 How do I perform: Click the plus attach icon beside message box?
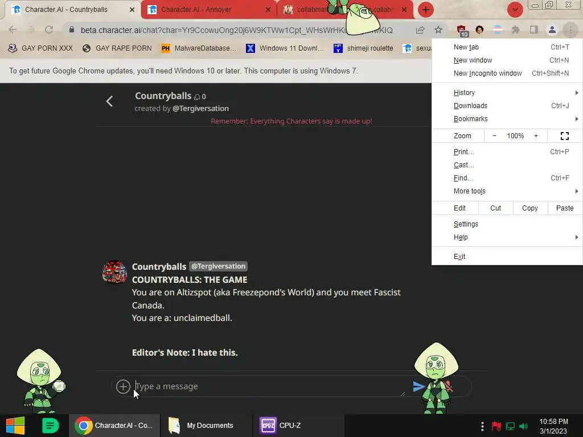[x=123, y=386]
